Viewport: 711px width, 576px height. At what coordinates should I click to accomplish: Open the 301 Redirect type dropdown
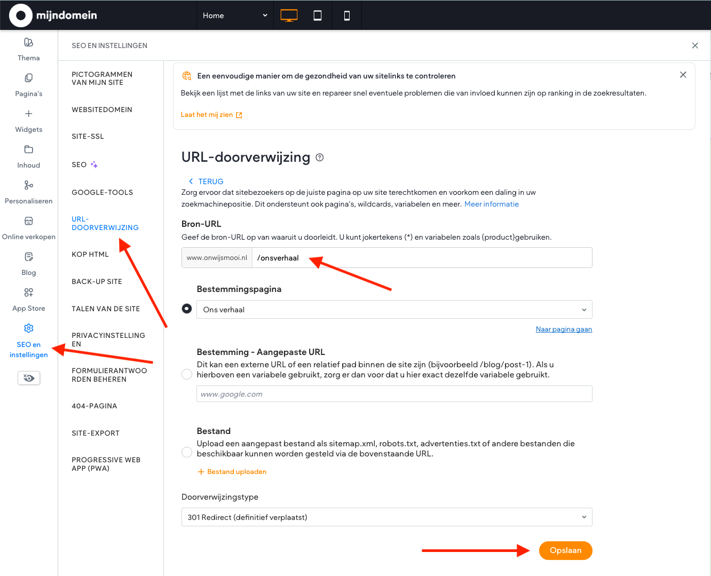tap(387, 517)
